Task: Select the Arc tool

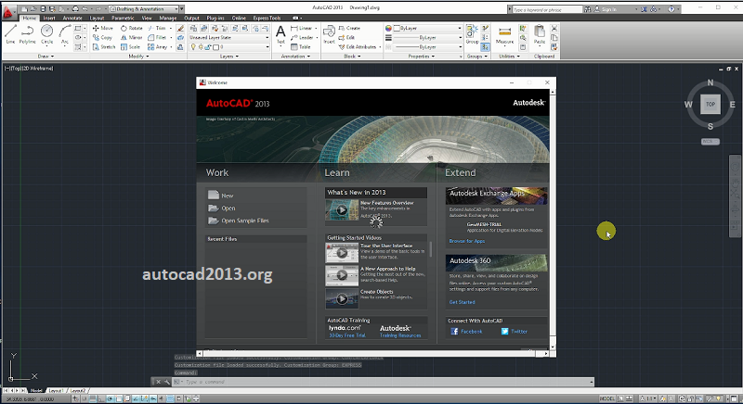Action: [x=64, y=34]
